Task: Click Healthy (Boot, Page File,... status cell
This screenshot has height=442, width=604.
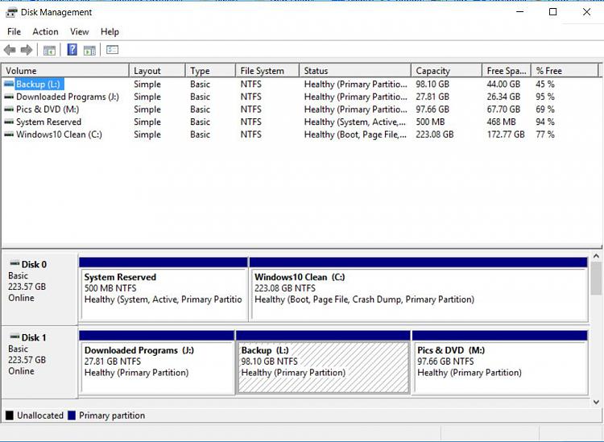Action: (x=355, y=134)
